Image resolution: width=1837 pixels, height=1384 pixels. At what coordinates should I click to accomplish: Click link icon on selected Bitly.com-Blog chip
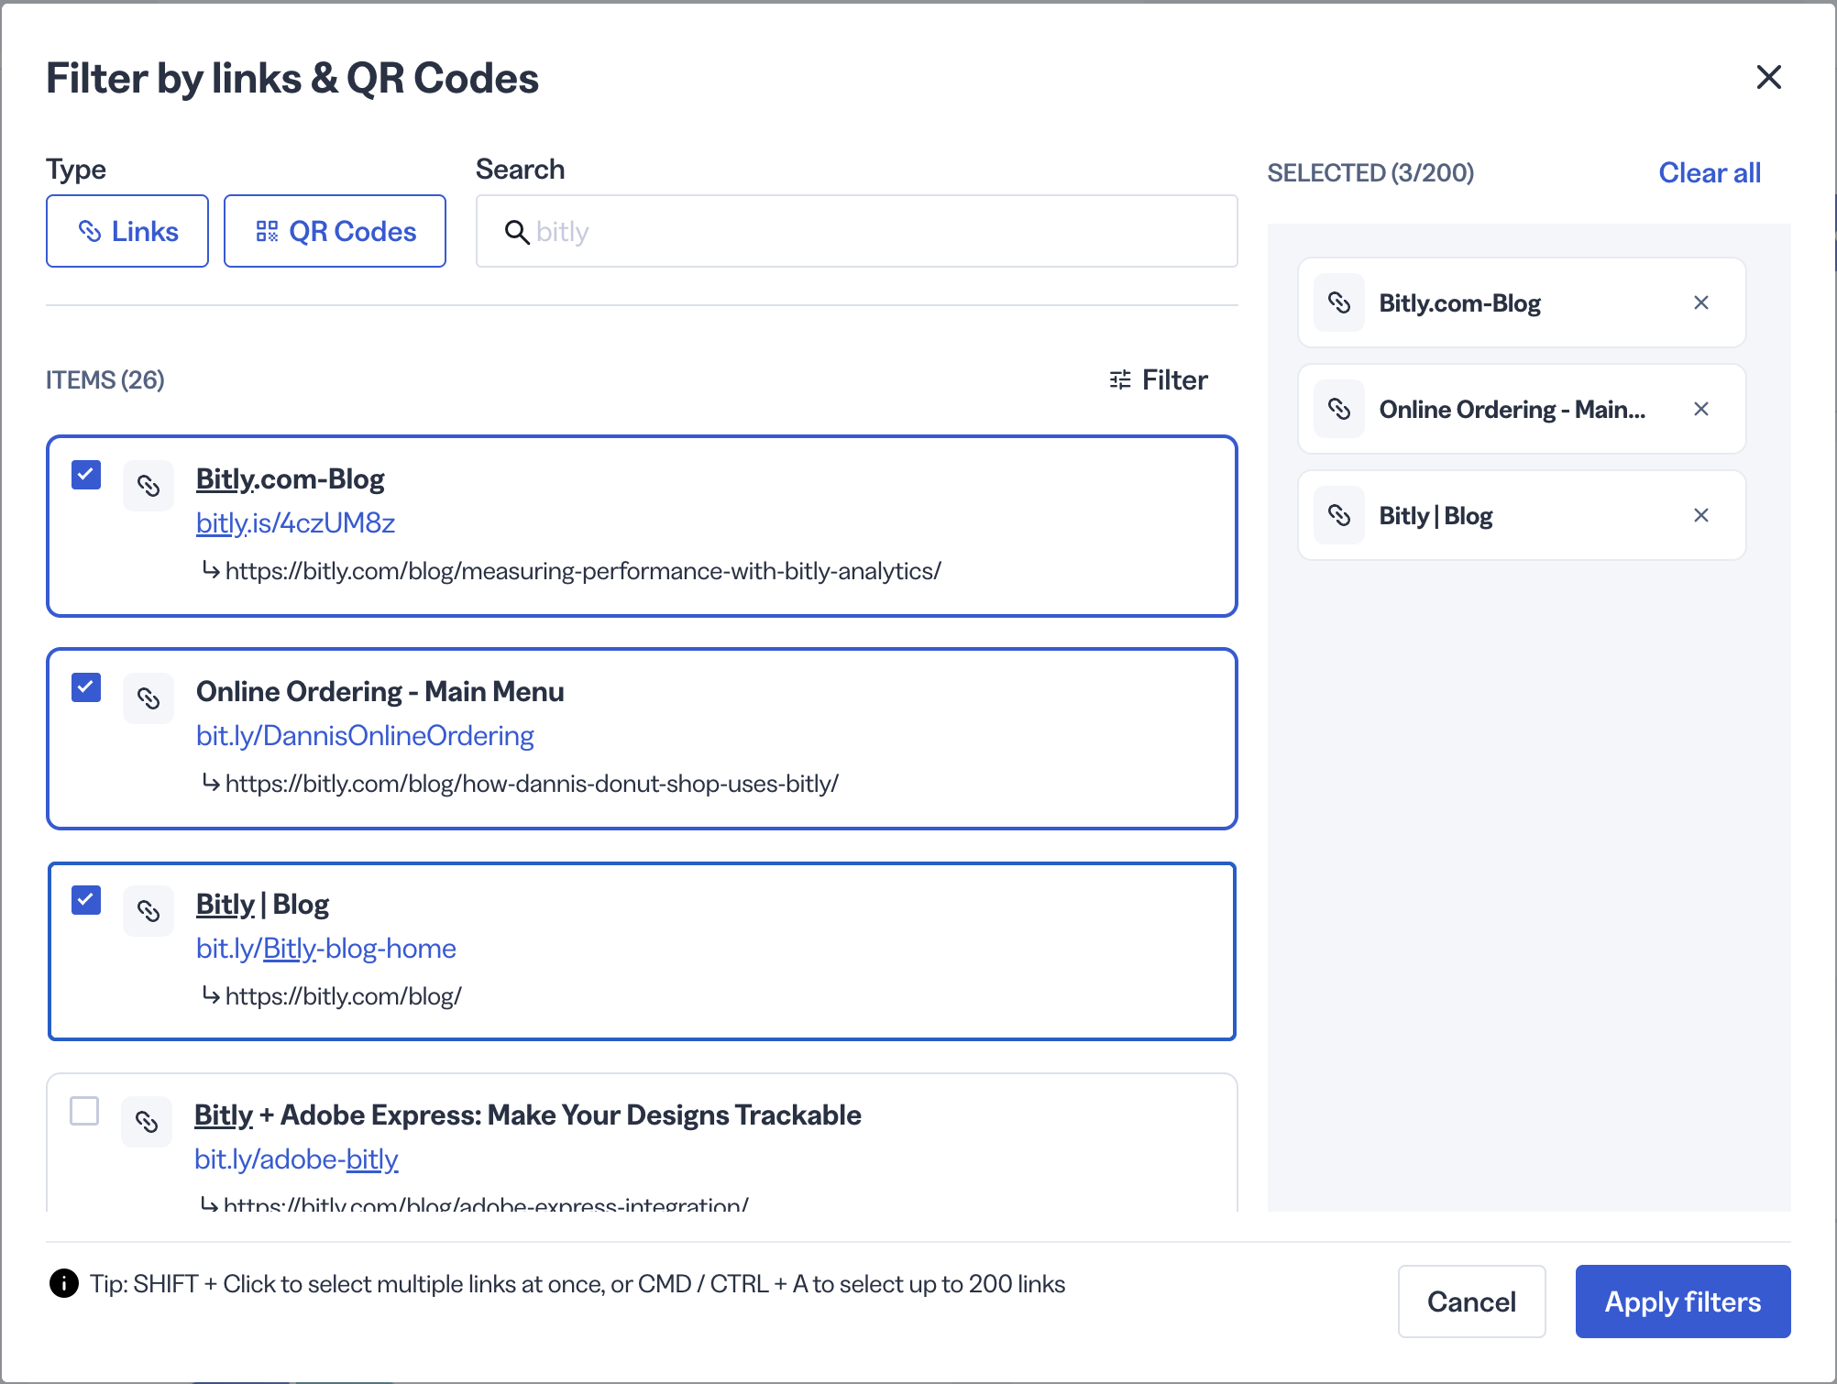coord(1339,302)
